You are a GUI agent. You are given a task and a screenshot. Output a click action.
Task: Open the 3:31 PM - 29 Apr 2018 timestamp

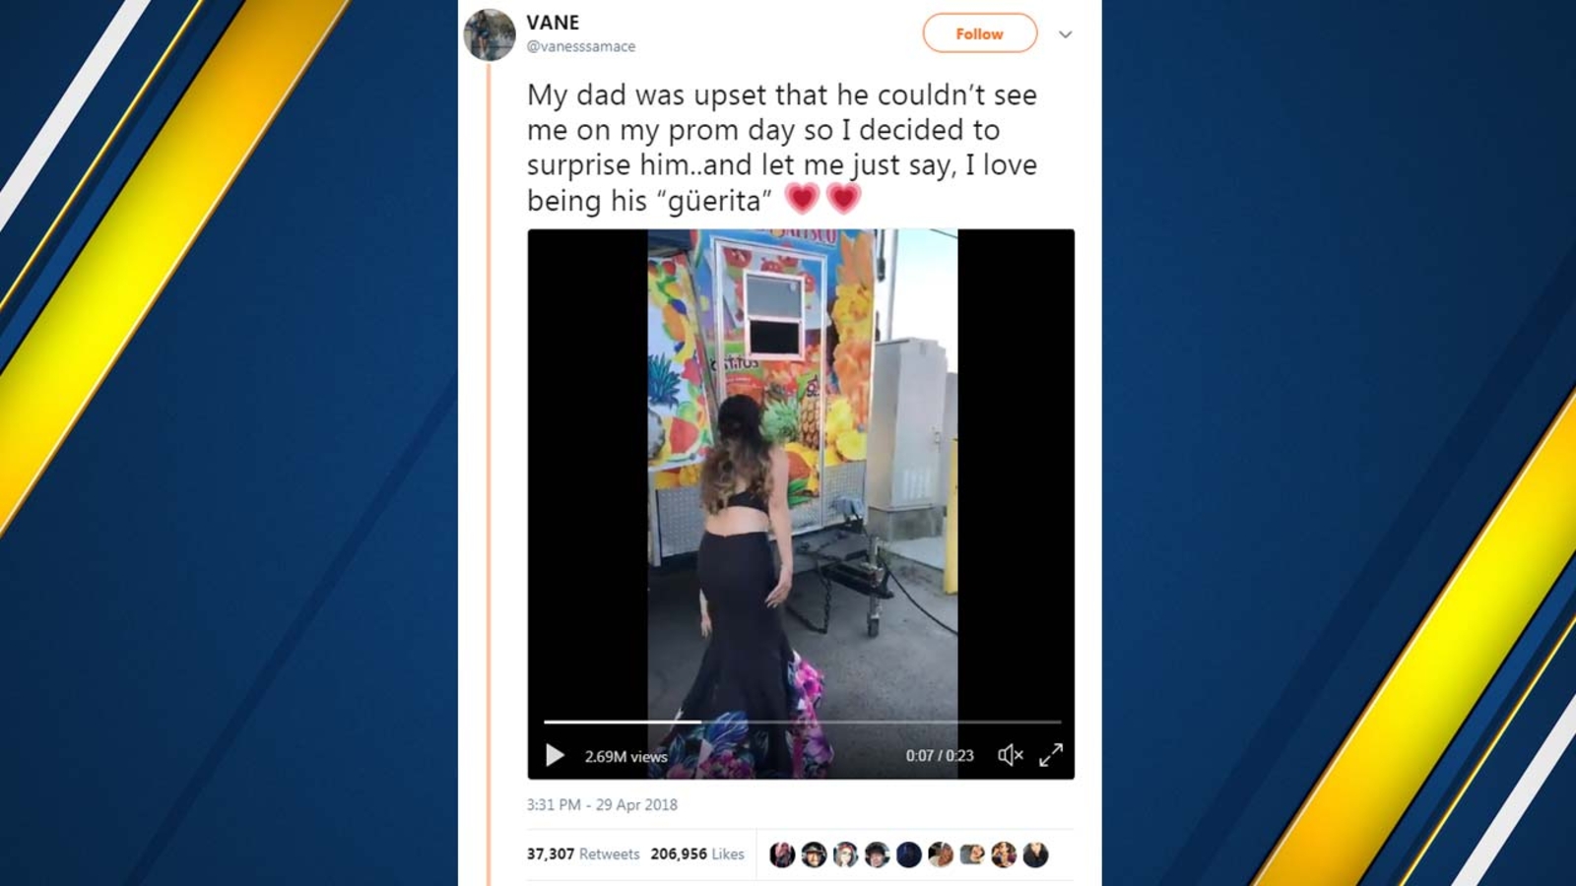(x=602, y=804)
